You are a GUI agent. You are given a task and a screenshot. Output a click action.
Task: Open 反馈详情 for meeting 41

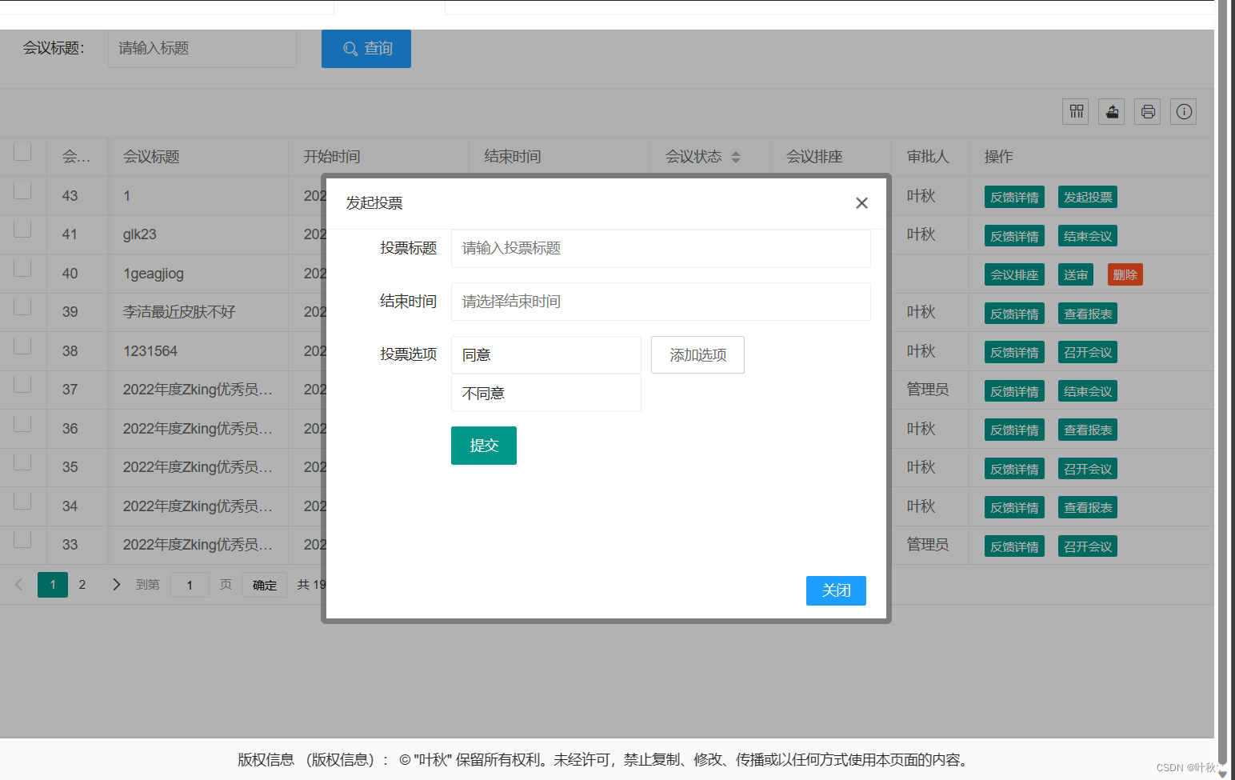tap(1014, 236)
